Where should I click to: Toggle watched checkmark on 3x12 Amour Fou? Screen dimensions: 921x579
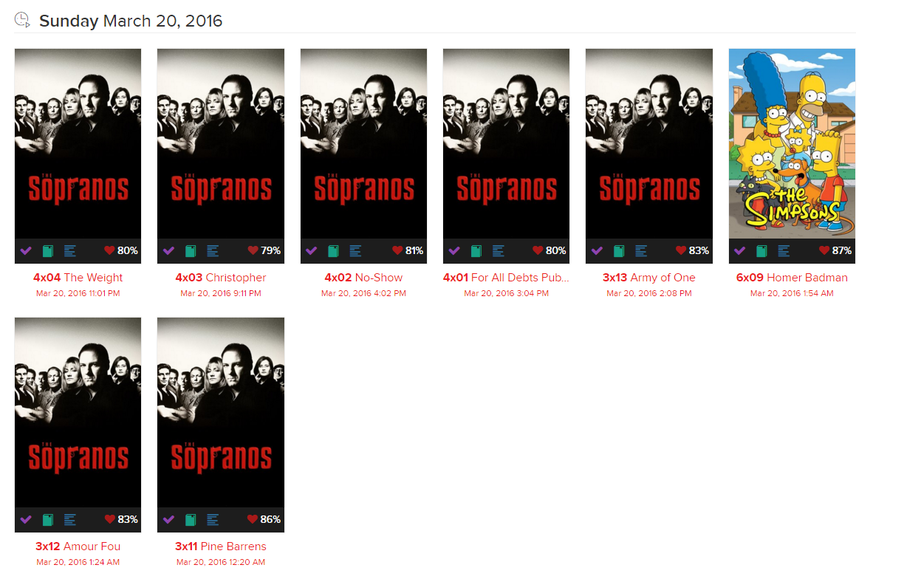(x=26, y=520)
